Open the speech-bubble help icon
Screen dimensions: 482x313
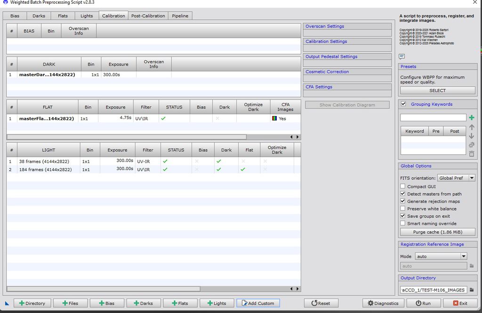click(402, 56)
